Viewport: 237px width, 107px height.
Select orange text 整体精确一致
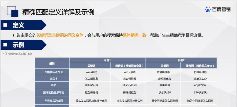pos(134,35)
